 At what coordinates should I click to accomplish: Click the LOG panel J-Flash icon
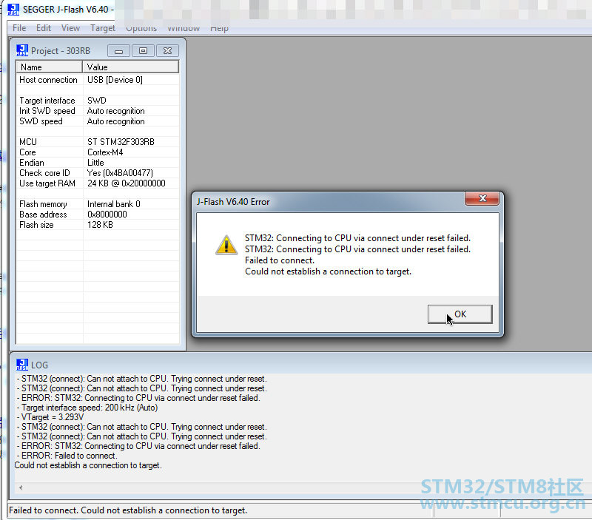22,365
